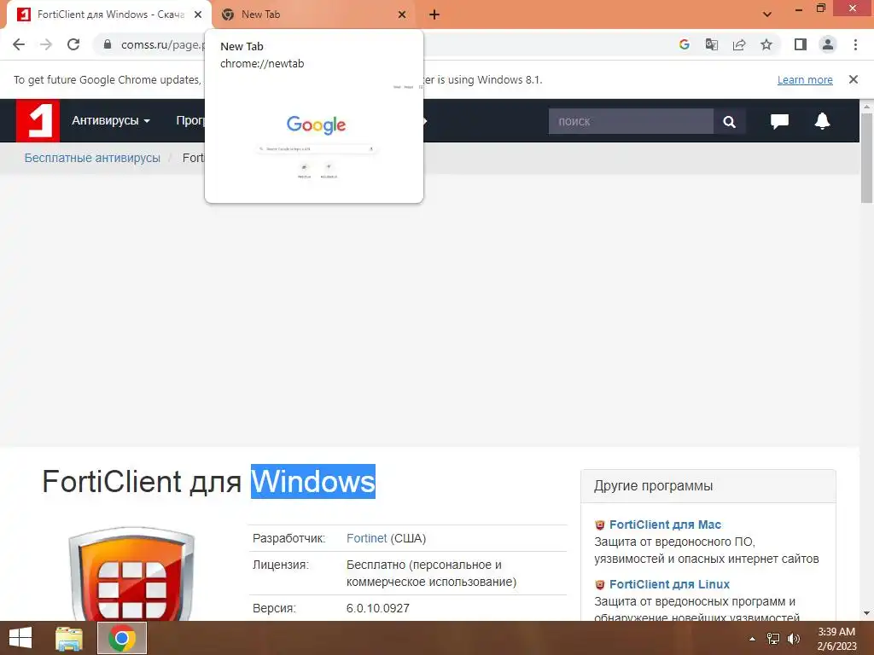Open a new tab with plus button
This screenshot has width=874, height=655.
(x=434, y=14)
